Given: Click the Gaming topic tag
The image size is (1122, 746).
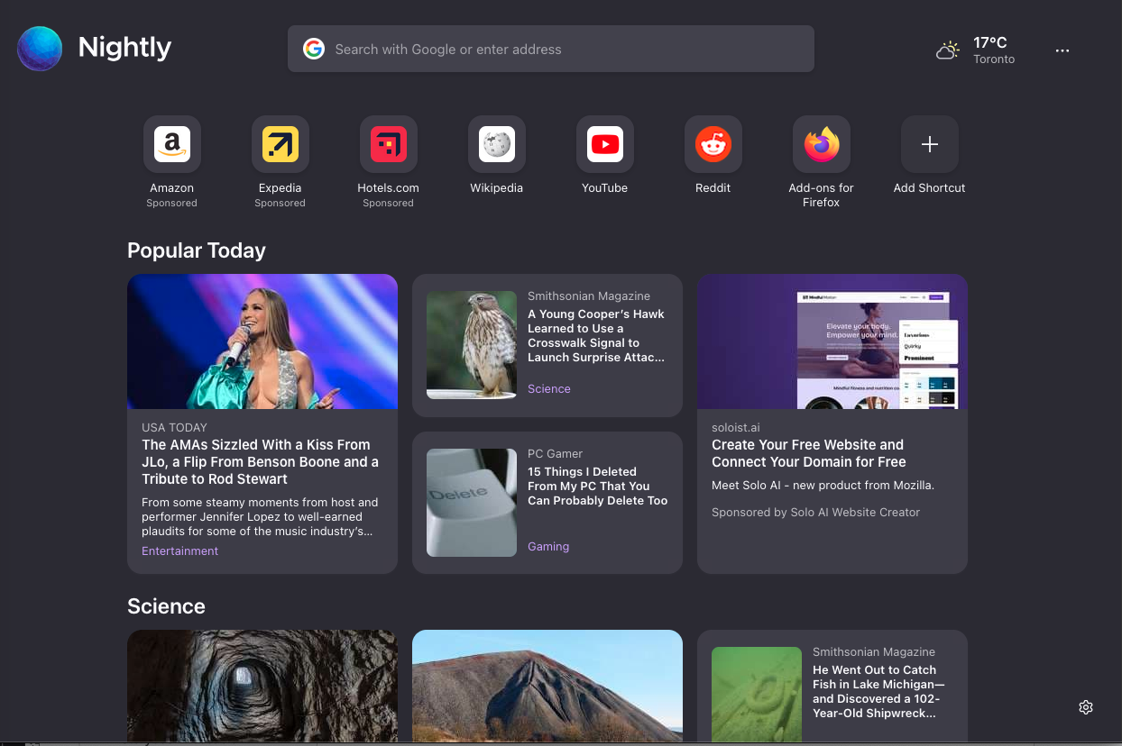Looking at the screenshot, I should click(x=547, y=547).
